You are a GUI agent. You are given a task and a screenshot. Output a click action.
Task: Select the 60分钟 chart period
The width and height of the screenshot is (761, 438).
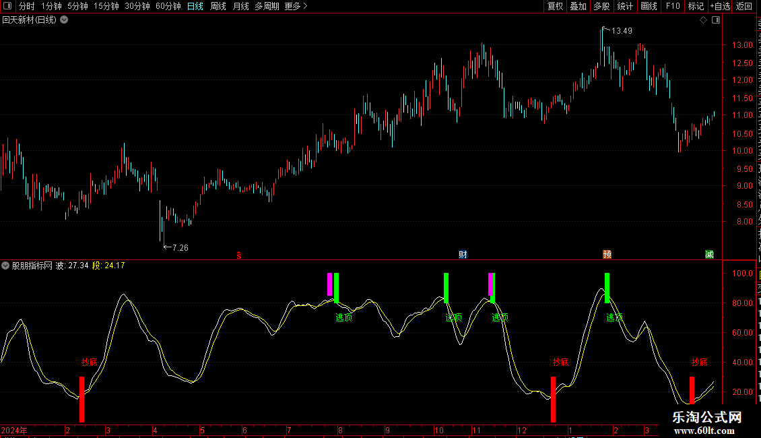[168, 6]
